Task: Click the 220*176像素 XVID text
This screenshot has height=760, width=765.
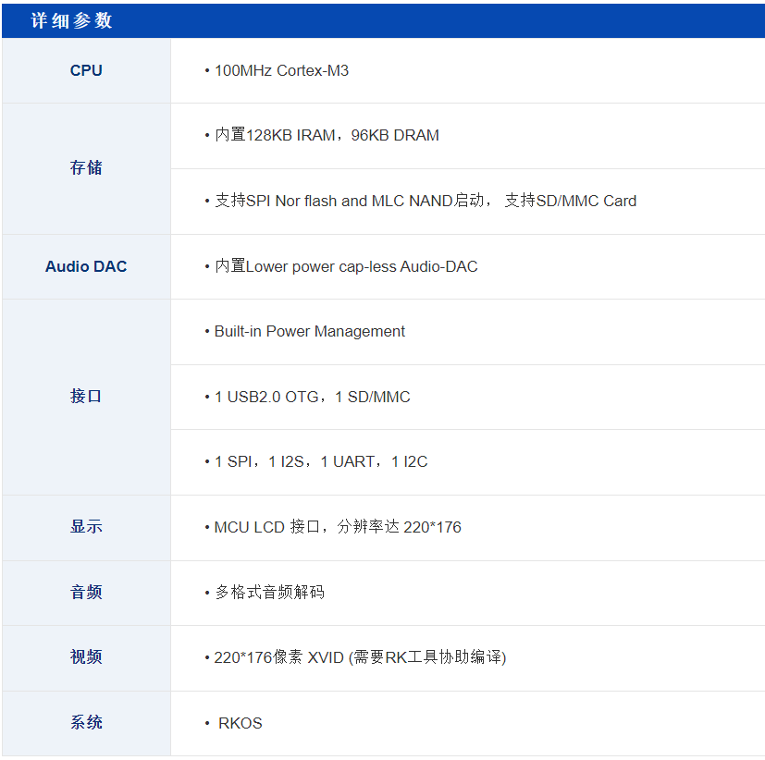Action: click(279, 657)
